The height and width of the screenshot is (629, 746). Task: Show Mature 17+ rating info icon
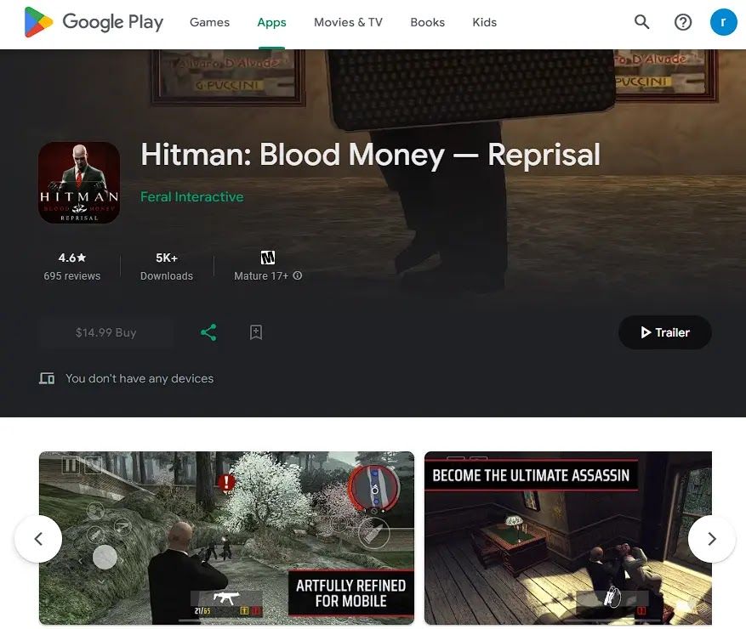pyautogui.click(x=298, y=275)
